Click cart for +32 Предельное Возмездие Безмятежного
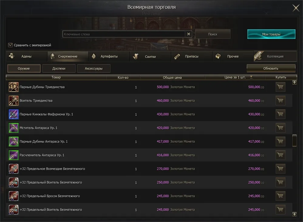The width and height of the screenshot is (303, 222). 280,169
